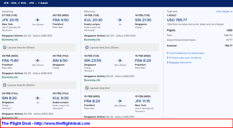This screenshot has width=233, height=128.
Task: Click the clock icon beside 2hrs 25mins layover
Action: [87, 48]
